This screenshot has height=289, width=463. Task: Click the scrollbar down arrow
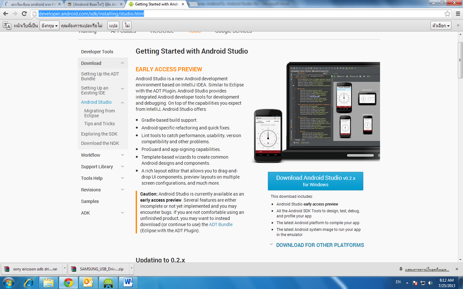[460, 260]
